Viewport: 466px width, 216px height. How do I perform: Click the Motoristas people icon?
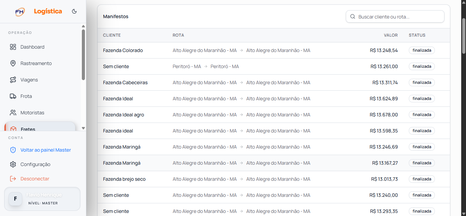click(13, 113)
